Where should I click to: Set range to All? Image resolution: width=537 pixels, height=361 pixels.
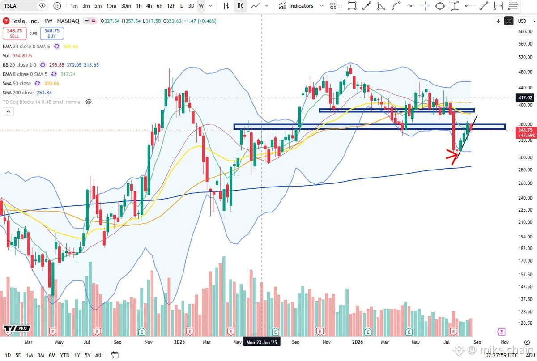tap(98, 355)
